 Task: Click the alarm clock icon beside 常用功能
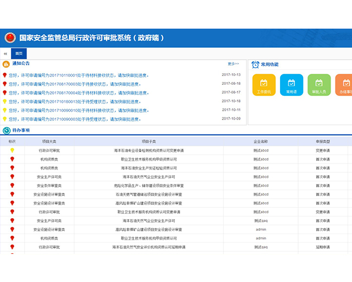pos(255,64)
